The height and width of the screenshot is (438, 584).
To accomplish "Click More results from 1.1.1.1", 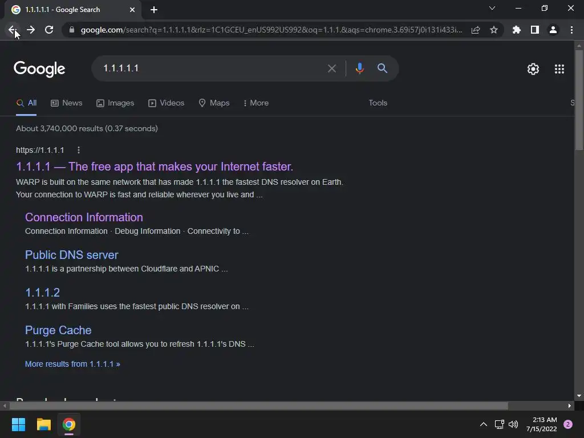I will [72, 364].
